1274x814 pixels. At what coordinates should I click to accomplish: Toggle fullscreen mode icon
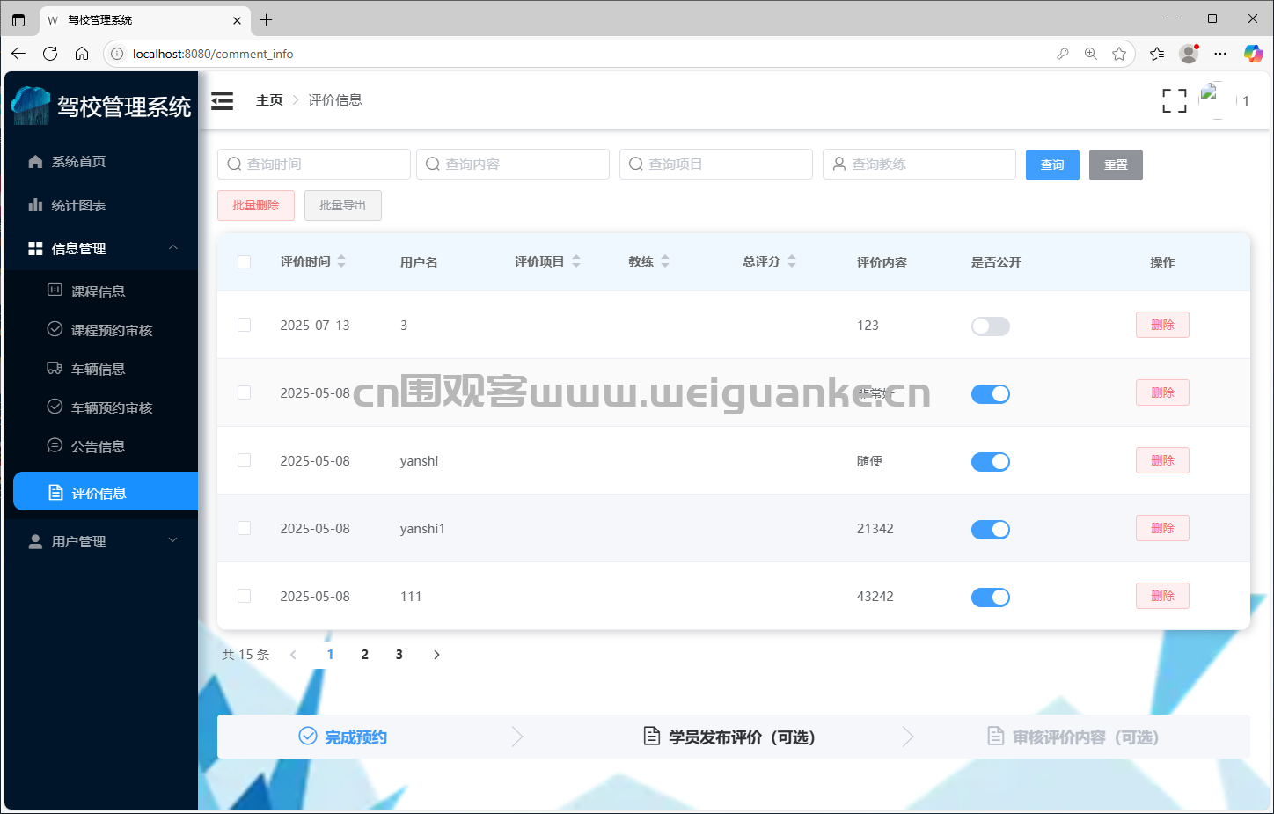click(x=1175, y=100)
